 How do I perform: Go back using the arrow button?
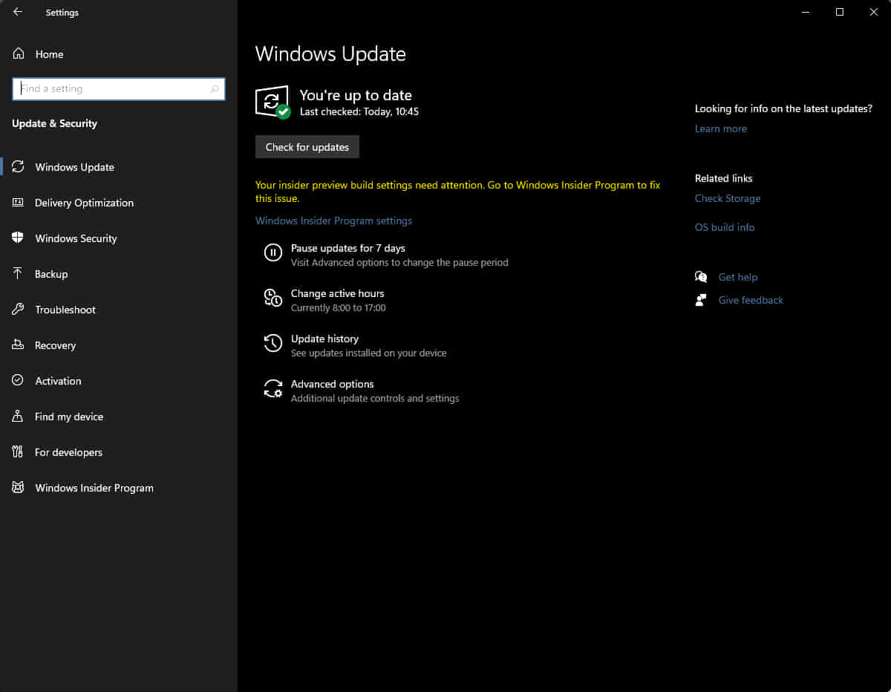coord(18,12)
